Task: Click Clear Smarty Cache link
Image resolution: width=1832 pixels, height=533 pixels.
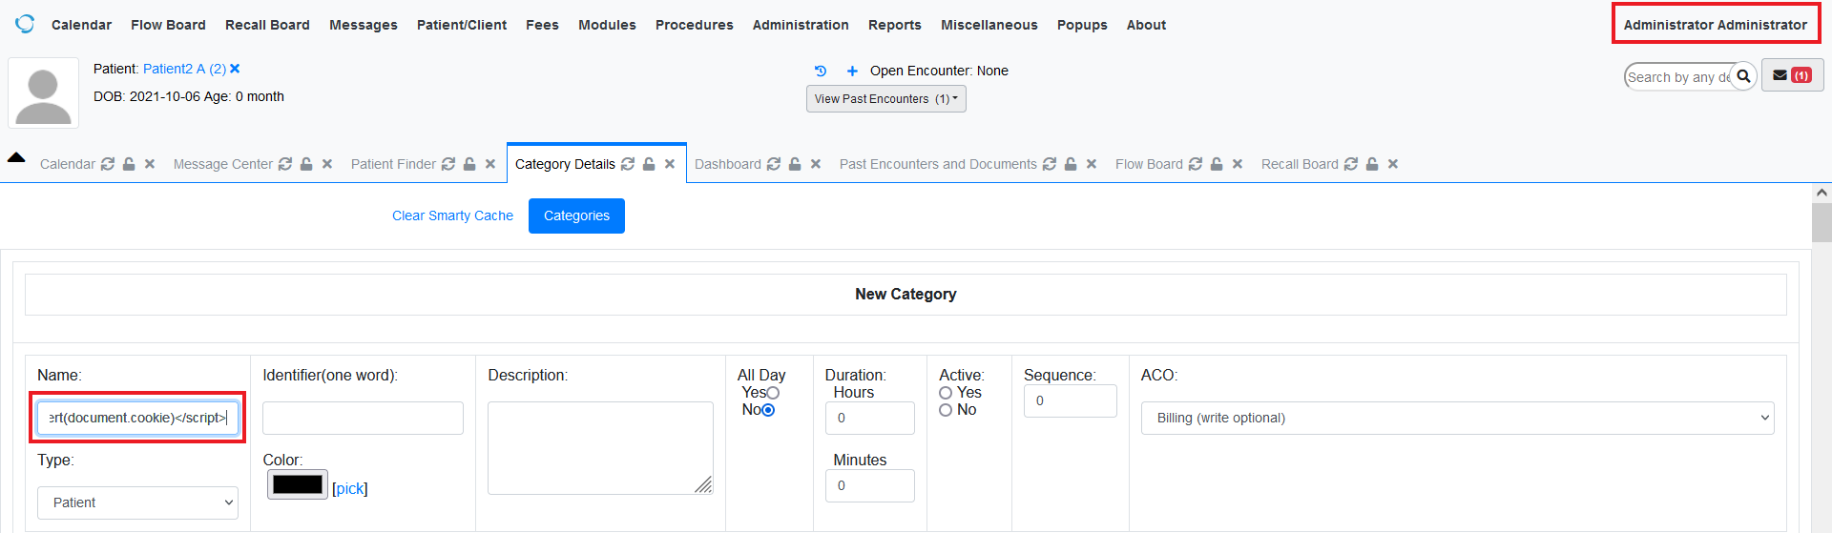Action: click(452, 215)
